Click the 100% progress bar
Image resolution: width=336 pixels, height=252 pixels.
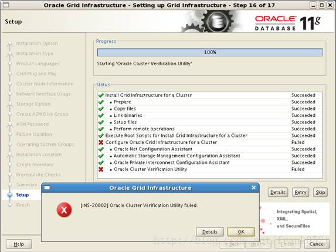(210, 52)
